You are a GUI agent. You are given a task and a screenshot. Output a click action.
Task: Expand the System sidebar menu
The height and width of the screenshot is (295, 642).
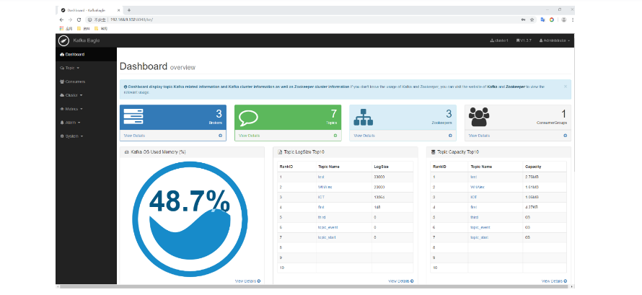pyautogui.click(x=71, y=136)
